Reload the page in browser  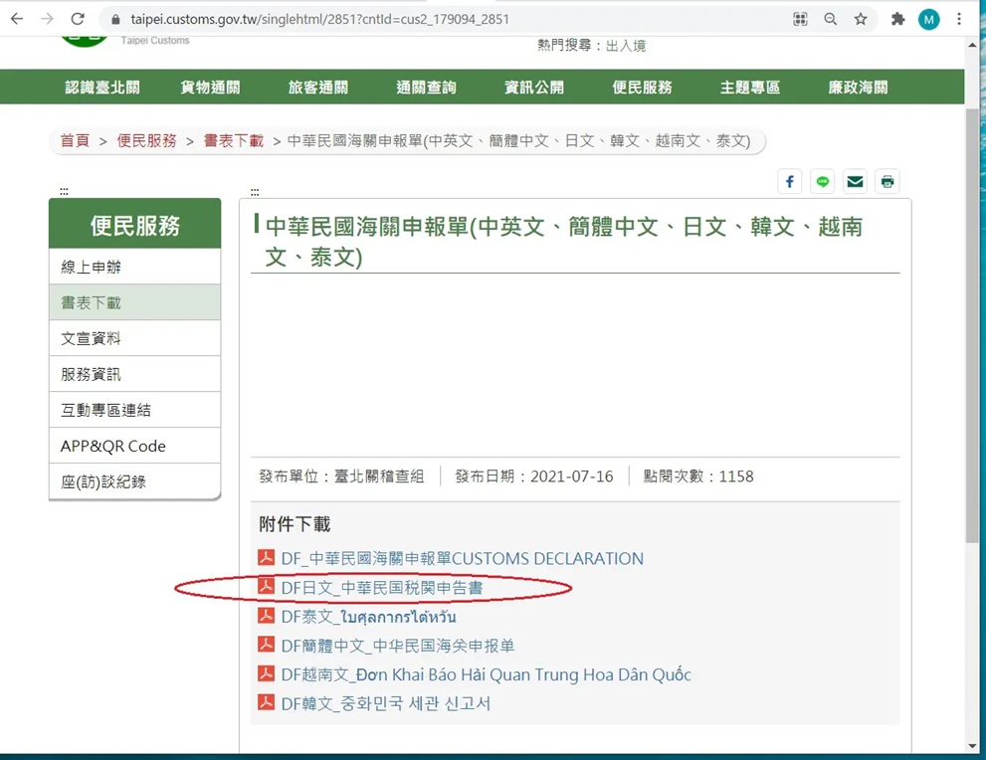[78, 19]
